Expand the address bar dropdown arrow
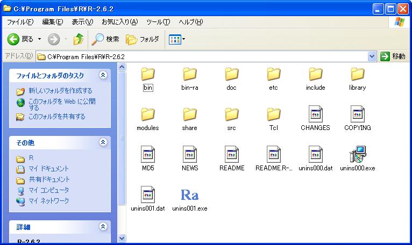 pos(372,56)
